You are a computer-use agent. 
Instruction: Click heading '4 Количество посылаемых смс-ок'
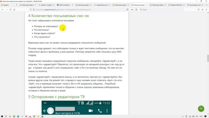pyautogui.click(x=58, y=16)
